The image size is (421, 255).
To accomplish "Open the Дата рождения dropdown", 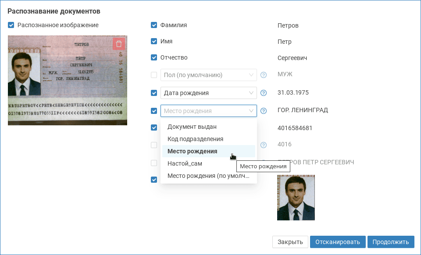I will [x=208, y=93].
